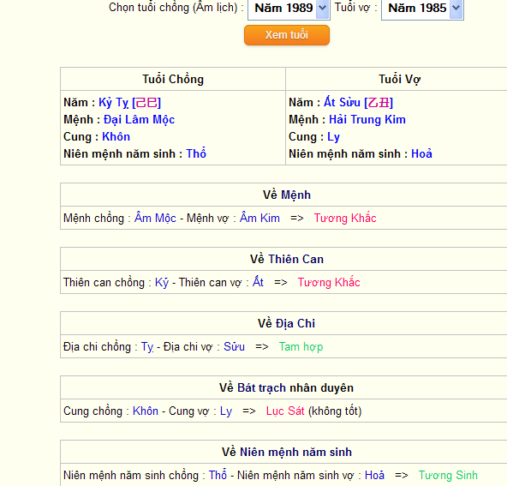Click the green 'Tam hợp' result
The width and height of the screenshot is (507, 486).
(301, 346)
